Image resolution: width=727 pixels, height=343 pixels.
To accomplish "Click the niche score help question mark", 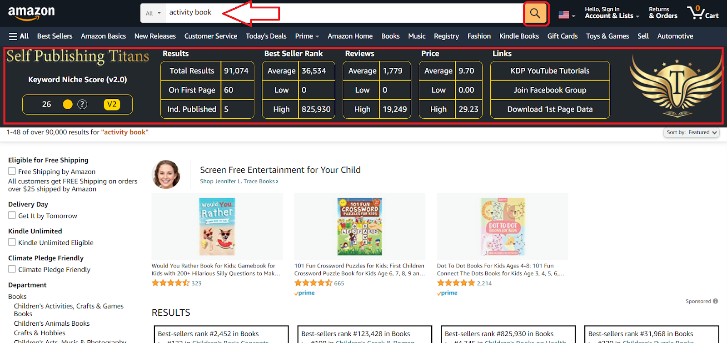I will 82,104.
